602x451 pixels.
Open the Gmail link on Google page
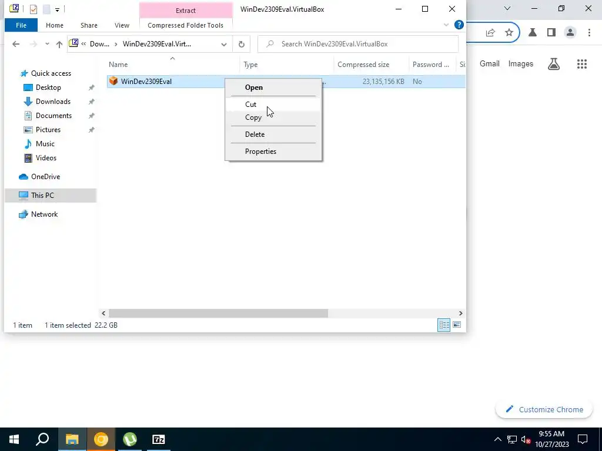[490, 63]
